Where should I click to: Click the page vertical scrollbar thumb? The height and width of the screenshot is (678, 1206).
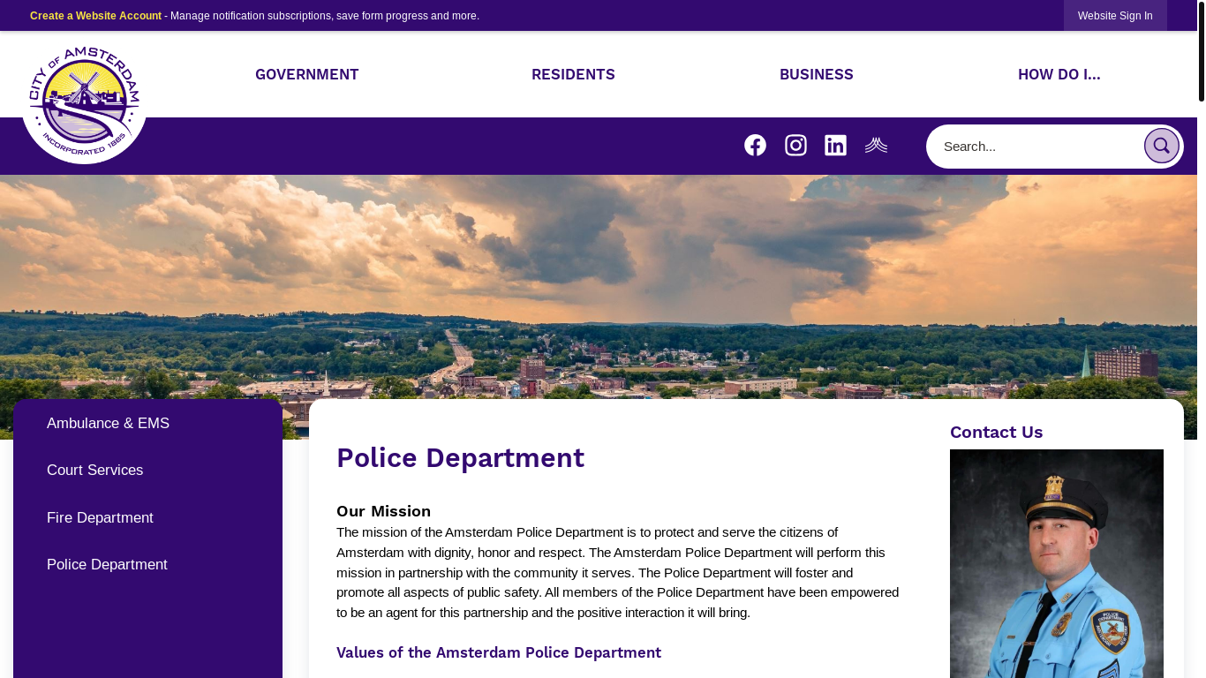[x=1202, y=51]
